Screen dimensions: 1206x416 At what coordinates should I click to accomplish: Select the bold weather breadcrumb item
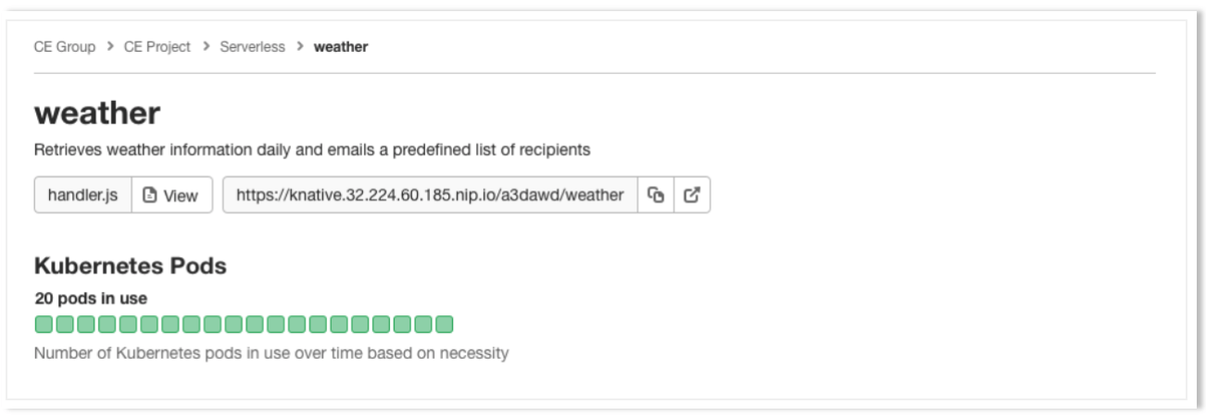tap(341, 46)
